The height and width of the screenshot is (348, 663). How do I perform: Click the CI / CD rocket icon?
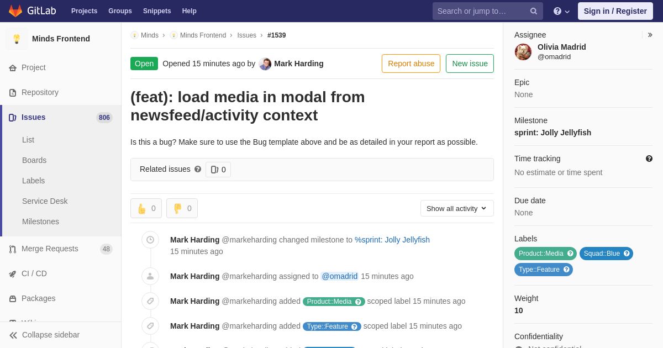tap(13, 274)
